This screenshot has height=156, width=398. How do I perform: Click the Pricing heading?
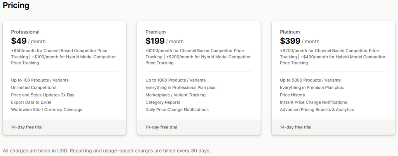coord(16,6)
